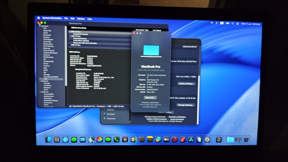Open the App Store from the Dock
Image resolution: width=288 pixels, height=162 pixels.
(x=191, y=140)
